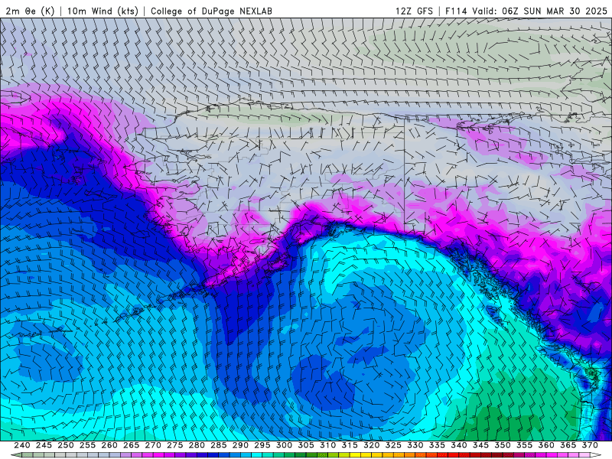Select the '10m Wind (kts)' header label
The width and height of the screenshot is (612, 459).
(x=103, y=11)
